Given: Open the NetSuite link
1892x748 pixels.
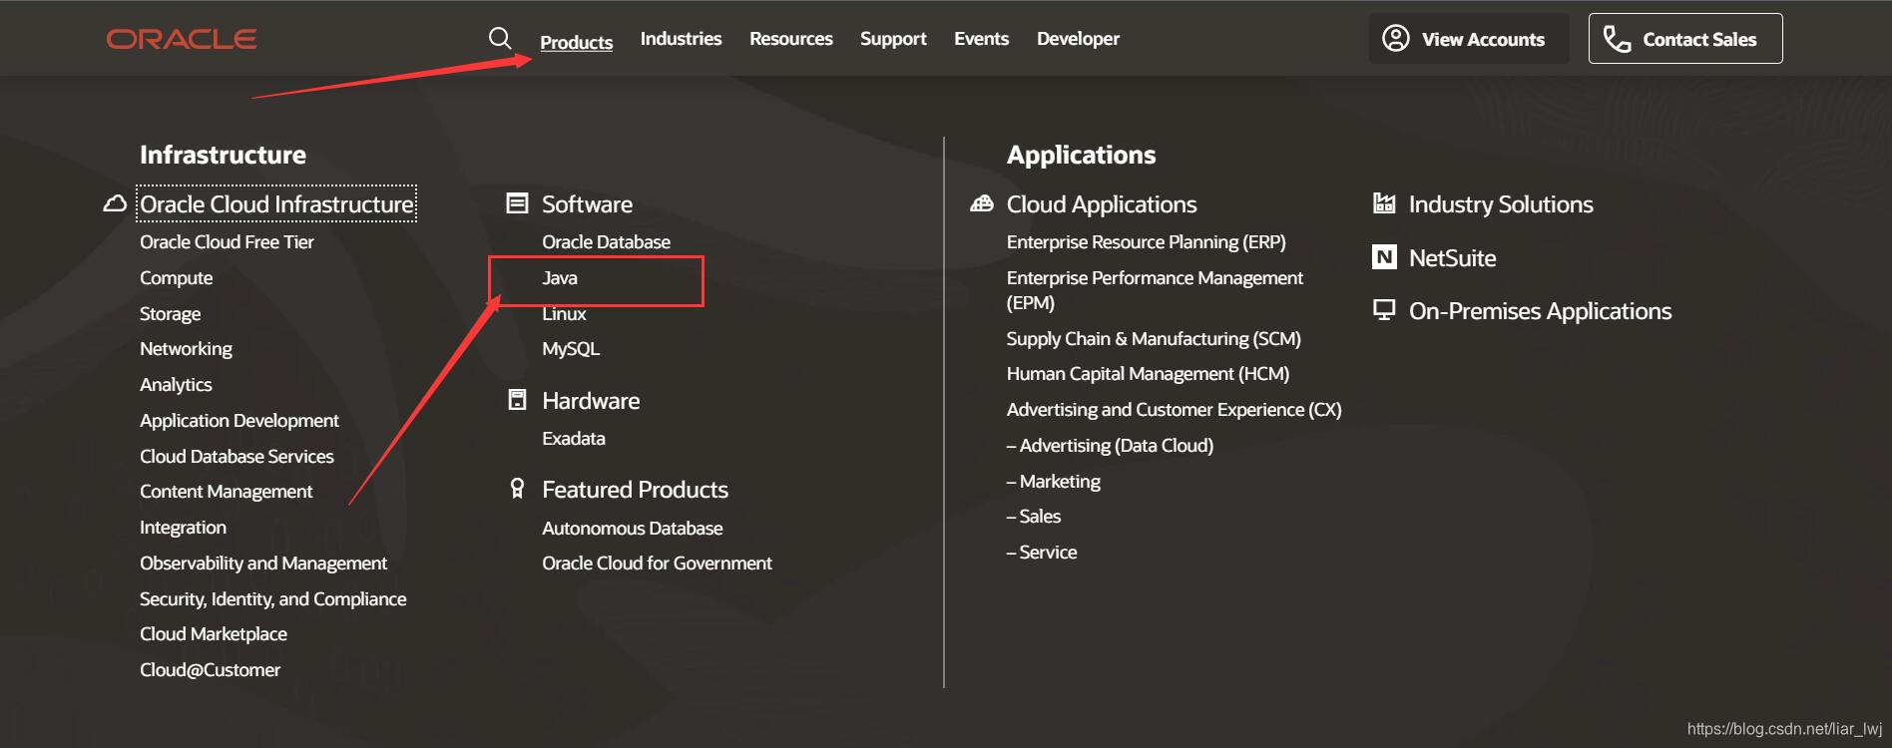Looking at the screenshot, I should coord(1452,258).
